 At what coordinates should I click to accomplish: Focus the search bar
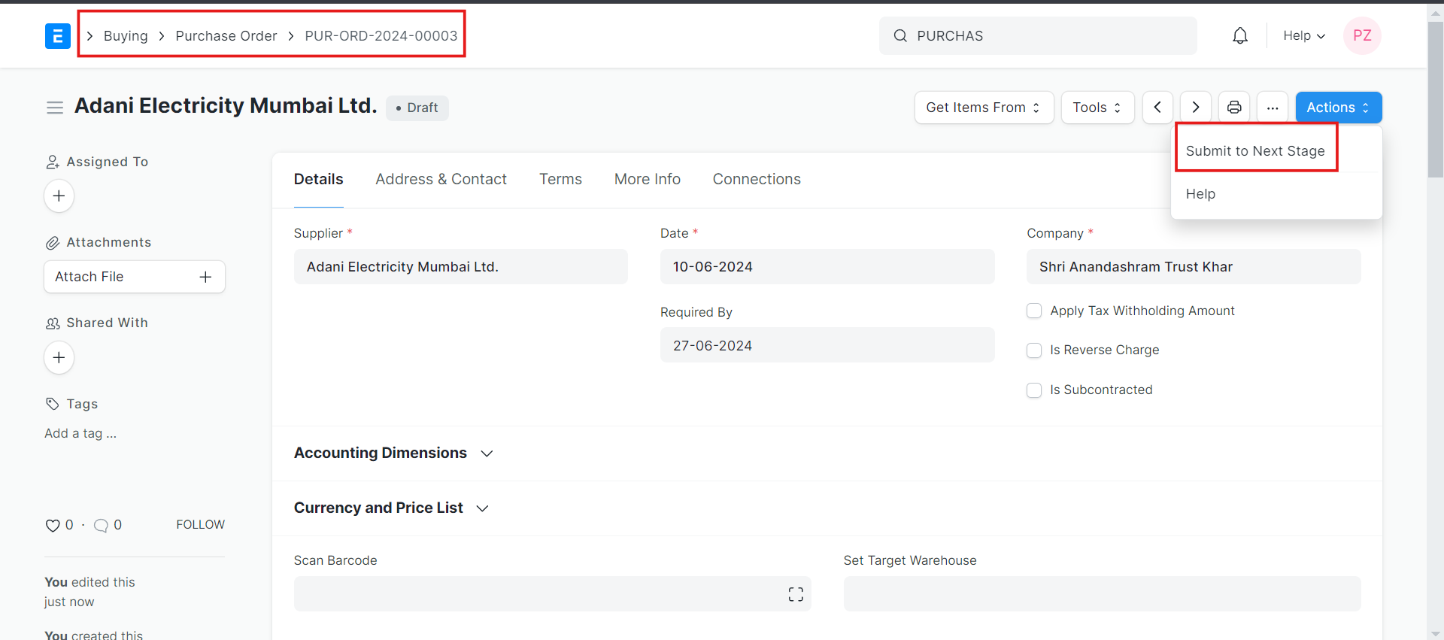(x=1038, y=35)
